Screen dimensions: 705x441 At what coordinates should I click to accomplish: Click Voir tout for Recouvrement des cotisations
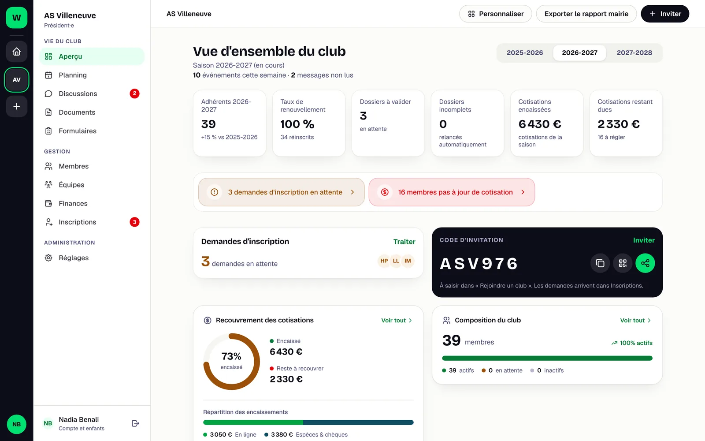[x=397, y=321]
